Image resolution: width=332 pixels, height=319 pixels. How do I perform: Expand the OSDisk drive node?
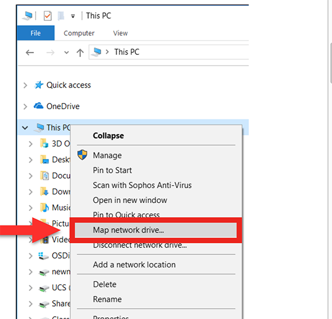coord(31,256)
